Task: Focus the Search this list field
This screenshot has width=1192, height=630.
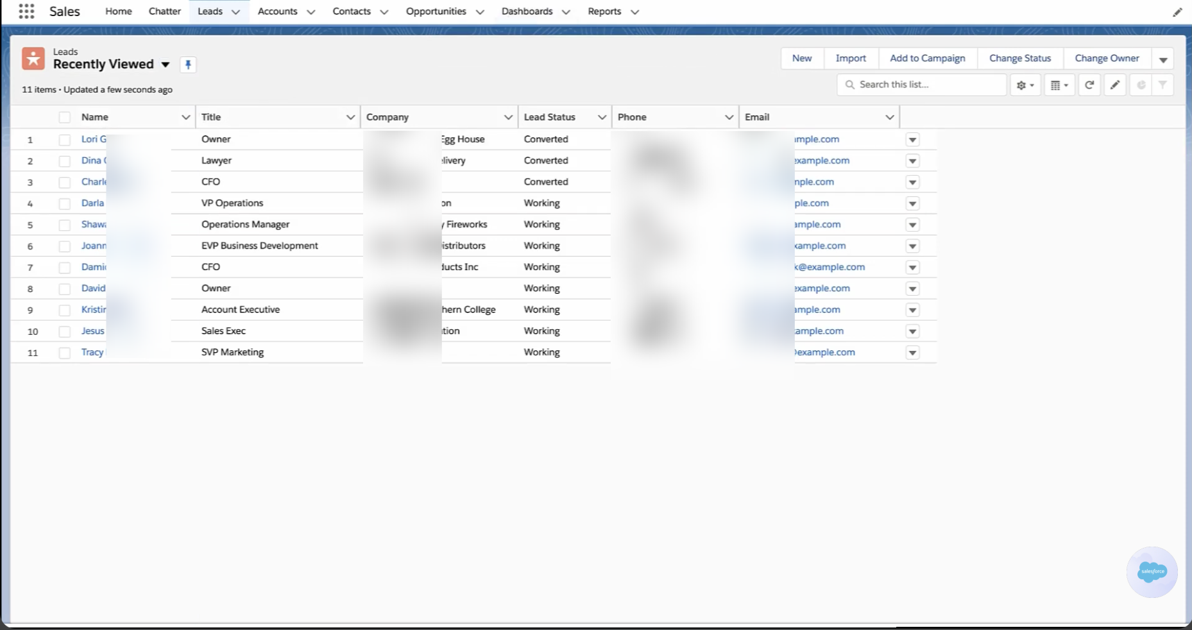Action: pyautogui.click(x=921, y=85)
